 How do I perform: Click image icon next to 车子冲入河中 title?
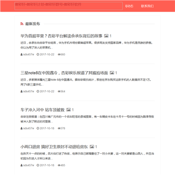tap(69, 110)
